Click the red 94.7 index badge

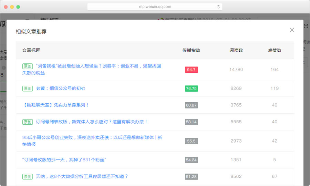point(191,70)
